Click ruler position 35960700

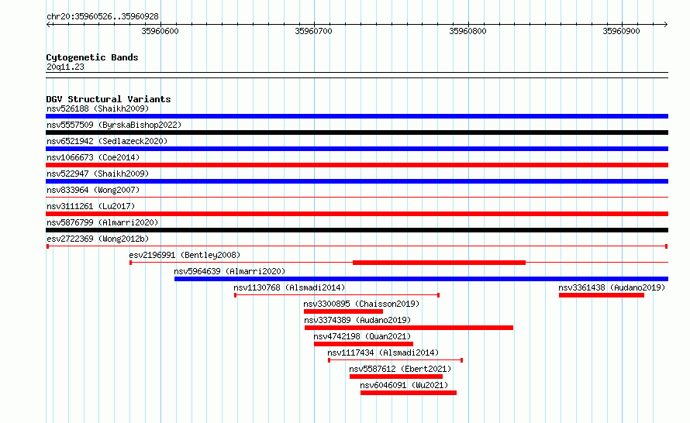point(314,31)
